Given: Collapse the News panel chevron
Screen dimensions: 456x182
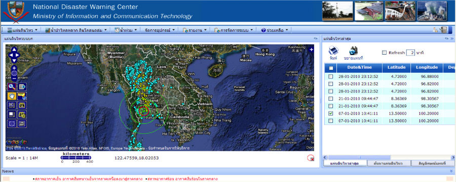Looking at the screenshot, I should [451, 171].
